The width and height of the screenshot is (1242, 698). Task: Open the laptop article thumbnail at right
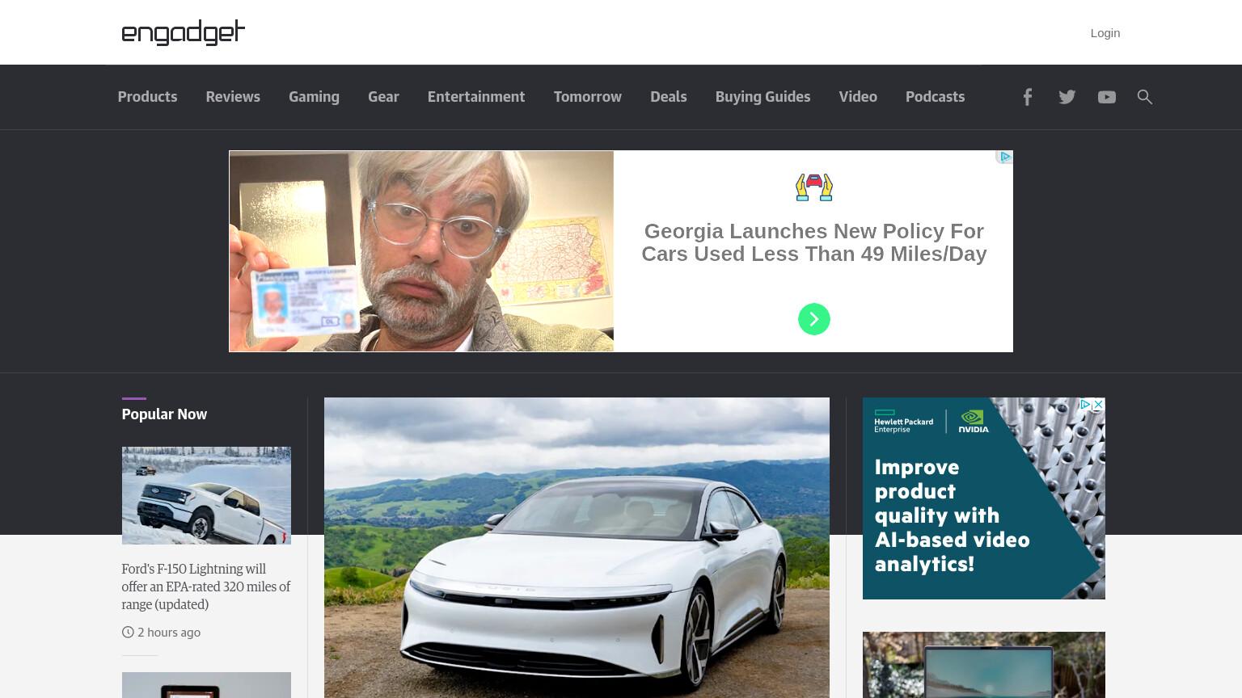[984, 665]
